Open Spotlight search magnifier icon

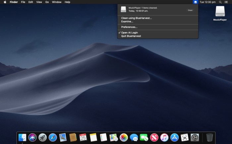(x=220, y=2)
